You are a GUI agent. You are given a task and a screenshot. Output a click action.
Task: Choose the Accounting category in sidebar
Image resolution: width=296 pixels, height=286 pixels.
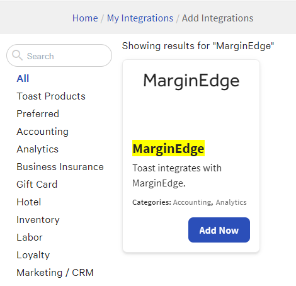click(x=43, y=132)
